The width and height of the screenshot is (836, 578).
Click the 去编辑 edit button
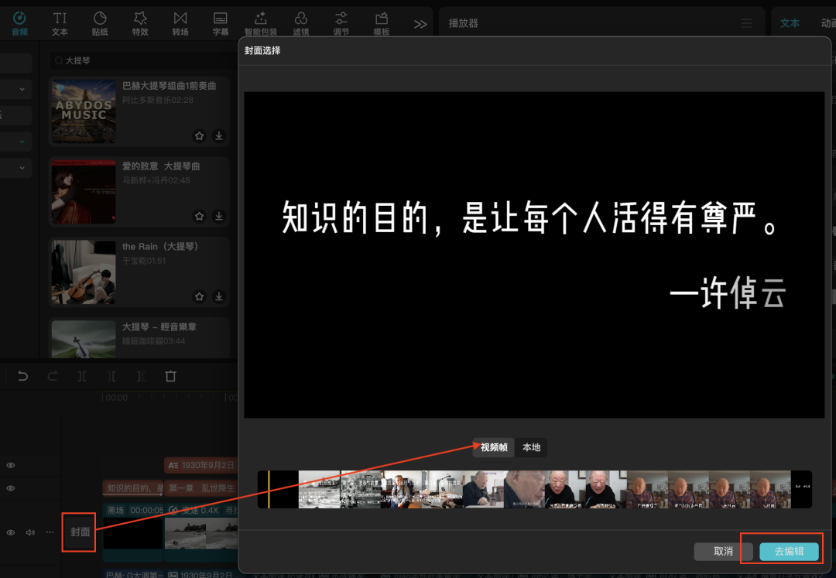(788, 551)
